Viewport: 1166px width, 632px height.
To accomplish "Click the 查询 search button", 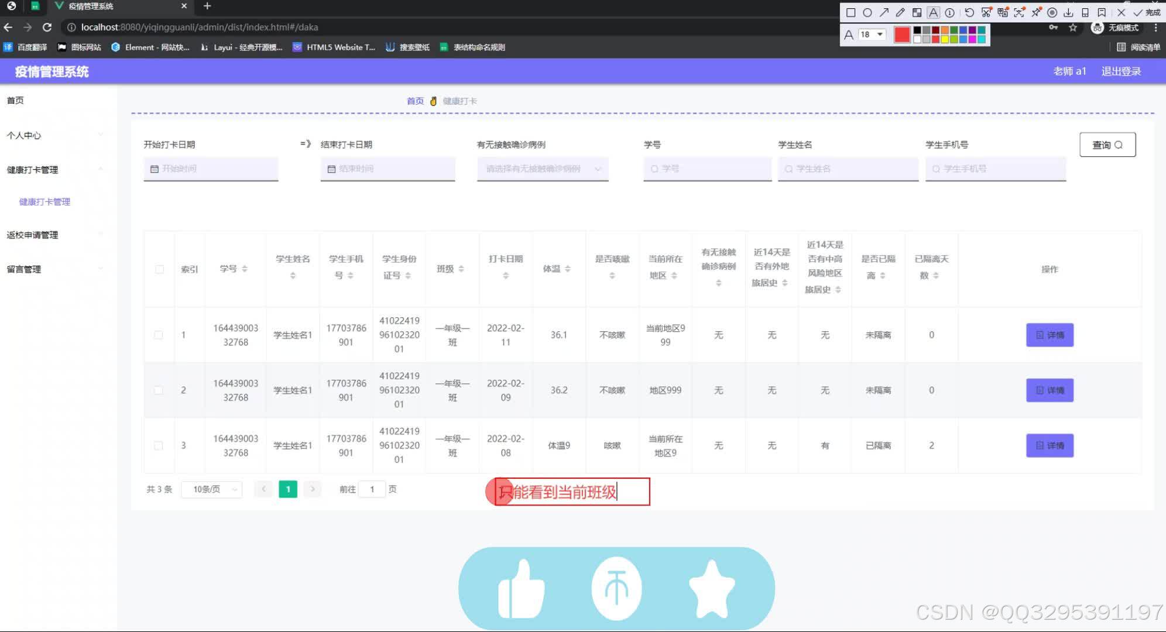I will click(1107, 145).
